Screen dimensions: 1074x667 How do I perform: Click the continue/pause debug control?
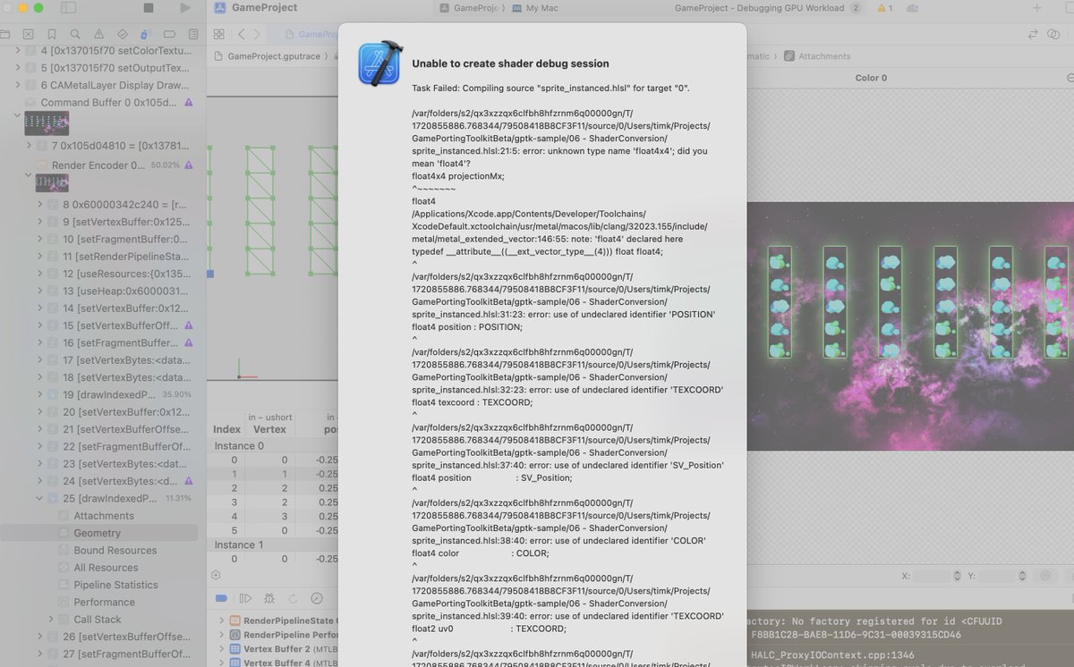(x=246, y=598)
